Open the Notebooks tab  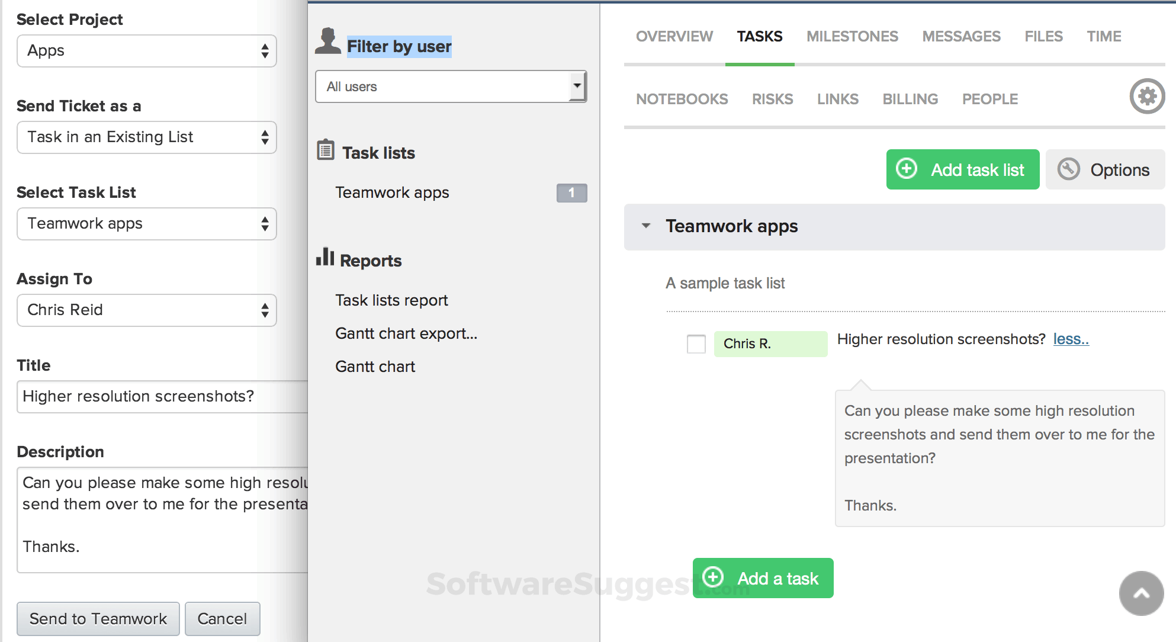click(x=682, y=99)
